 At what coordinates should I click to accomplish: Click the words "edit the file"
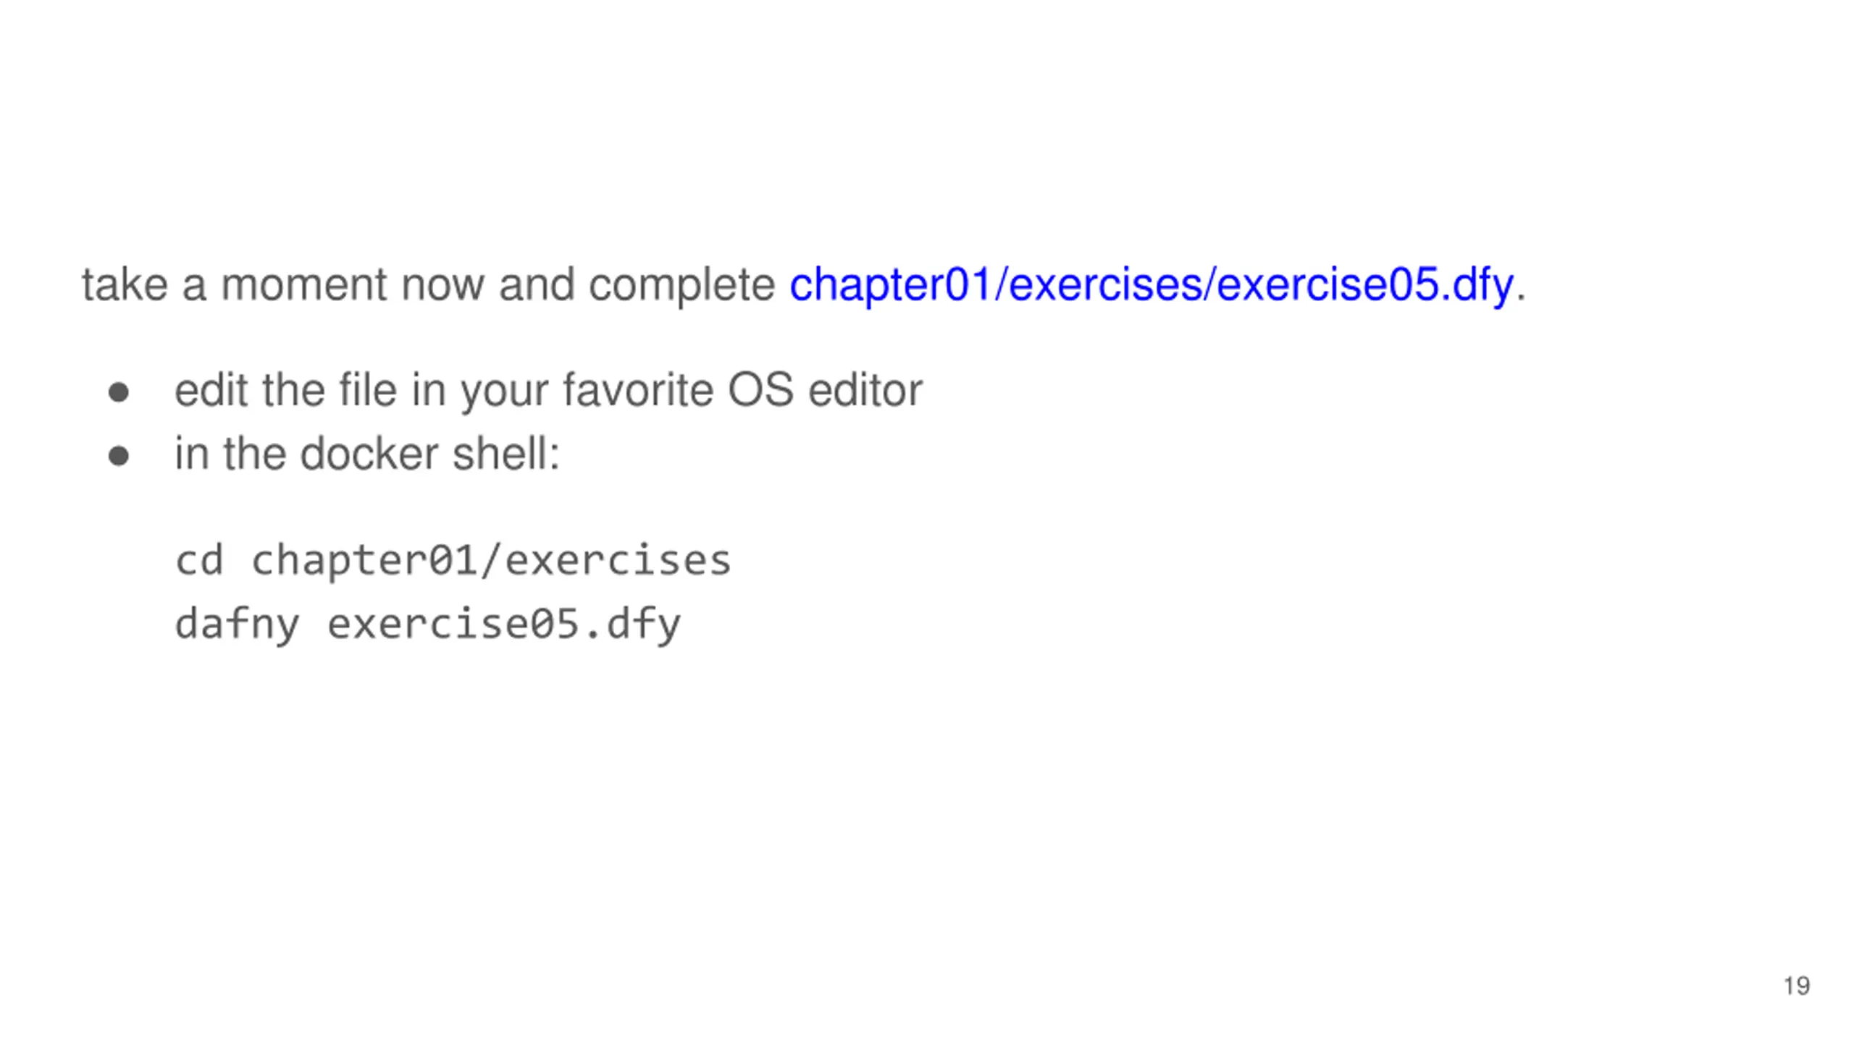[x=285, y=390]
